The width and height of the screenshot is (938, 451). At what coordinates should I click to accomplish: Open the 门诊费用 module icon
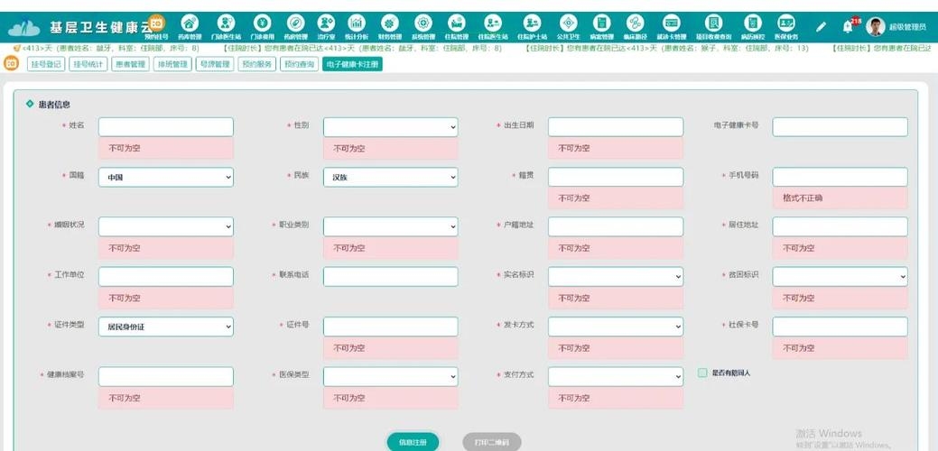click(262, 23)
